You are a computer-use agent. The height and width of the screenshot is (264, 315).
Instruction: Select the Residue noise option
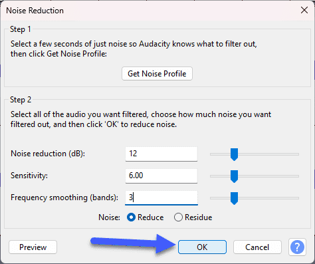pyautogui.click(x=178, y=217)
